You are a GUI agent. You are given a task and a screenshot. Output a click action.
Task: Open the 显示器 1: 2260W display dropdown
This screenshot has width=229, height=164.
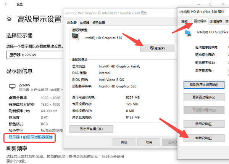click(x=33, y=55)
